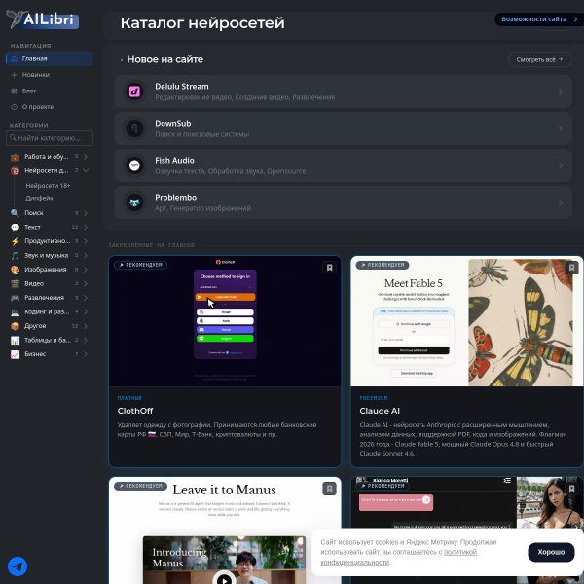The image size is (584, 584).
Task: Click the AILibri logo
Action: [x=42, y=19]
